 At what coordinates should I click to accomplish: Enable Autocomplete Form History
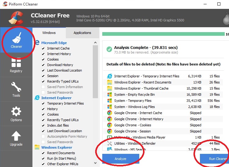coord(43,136)
